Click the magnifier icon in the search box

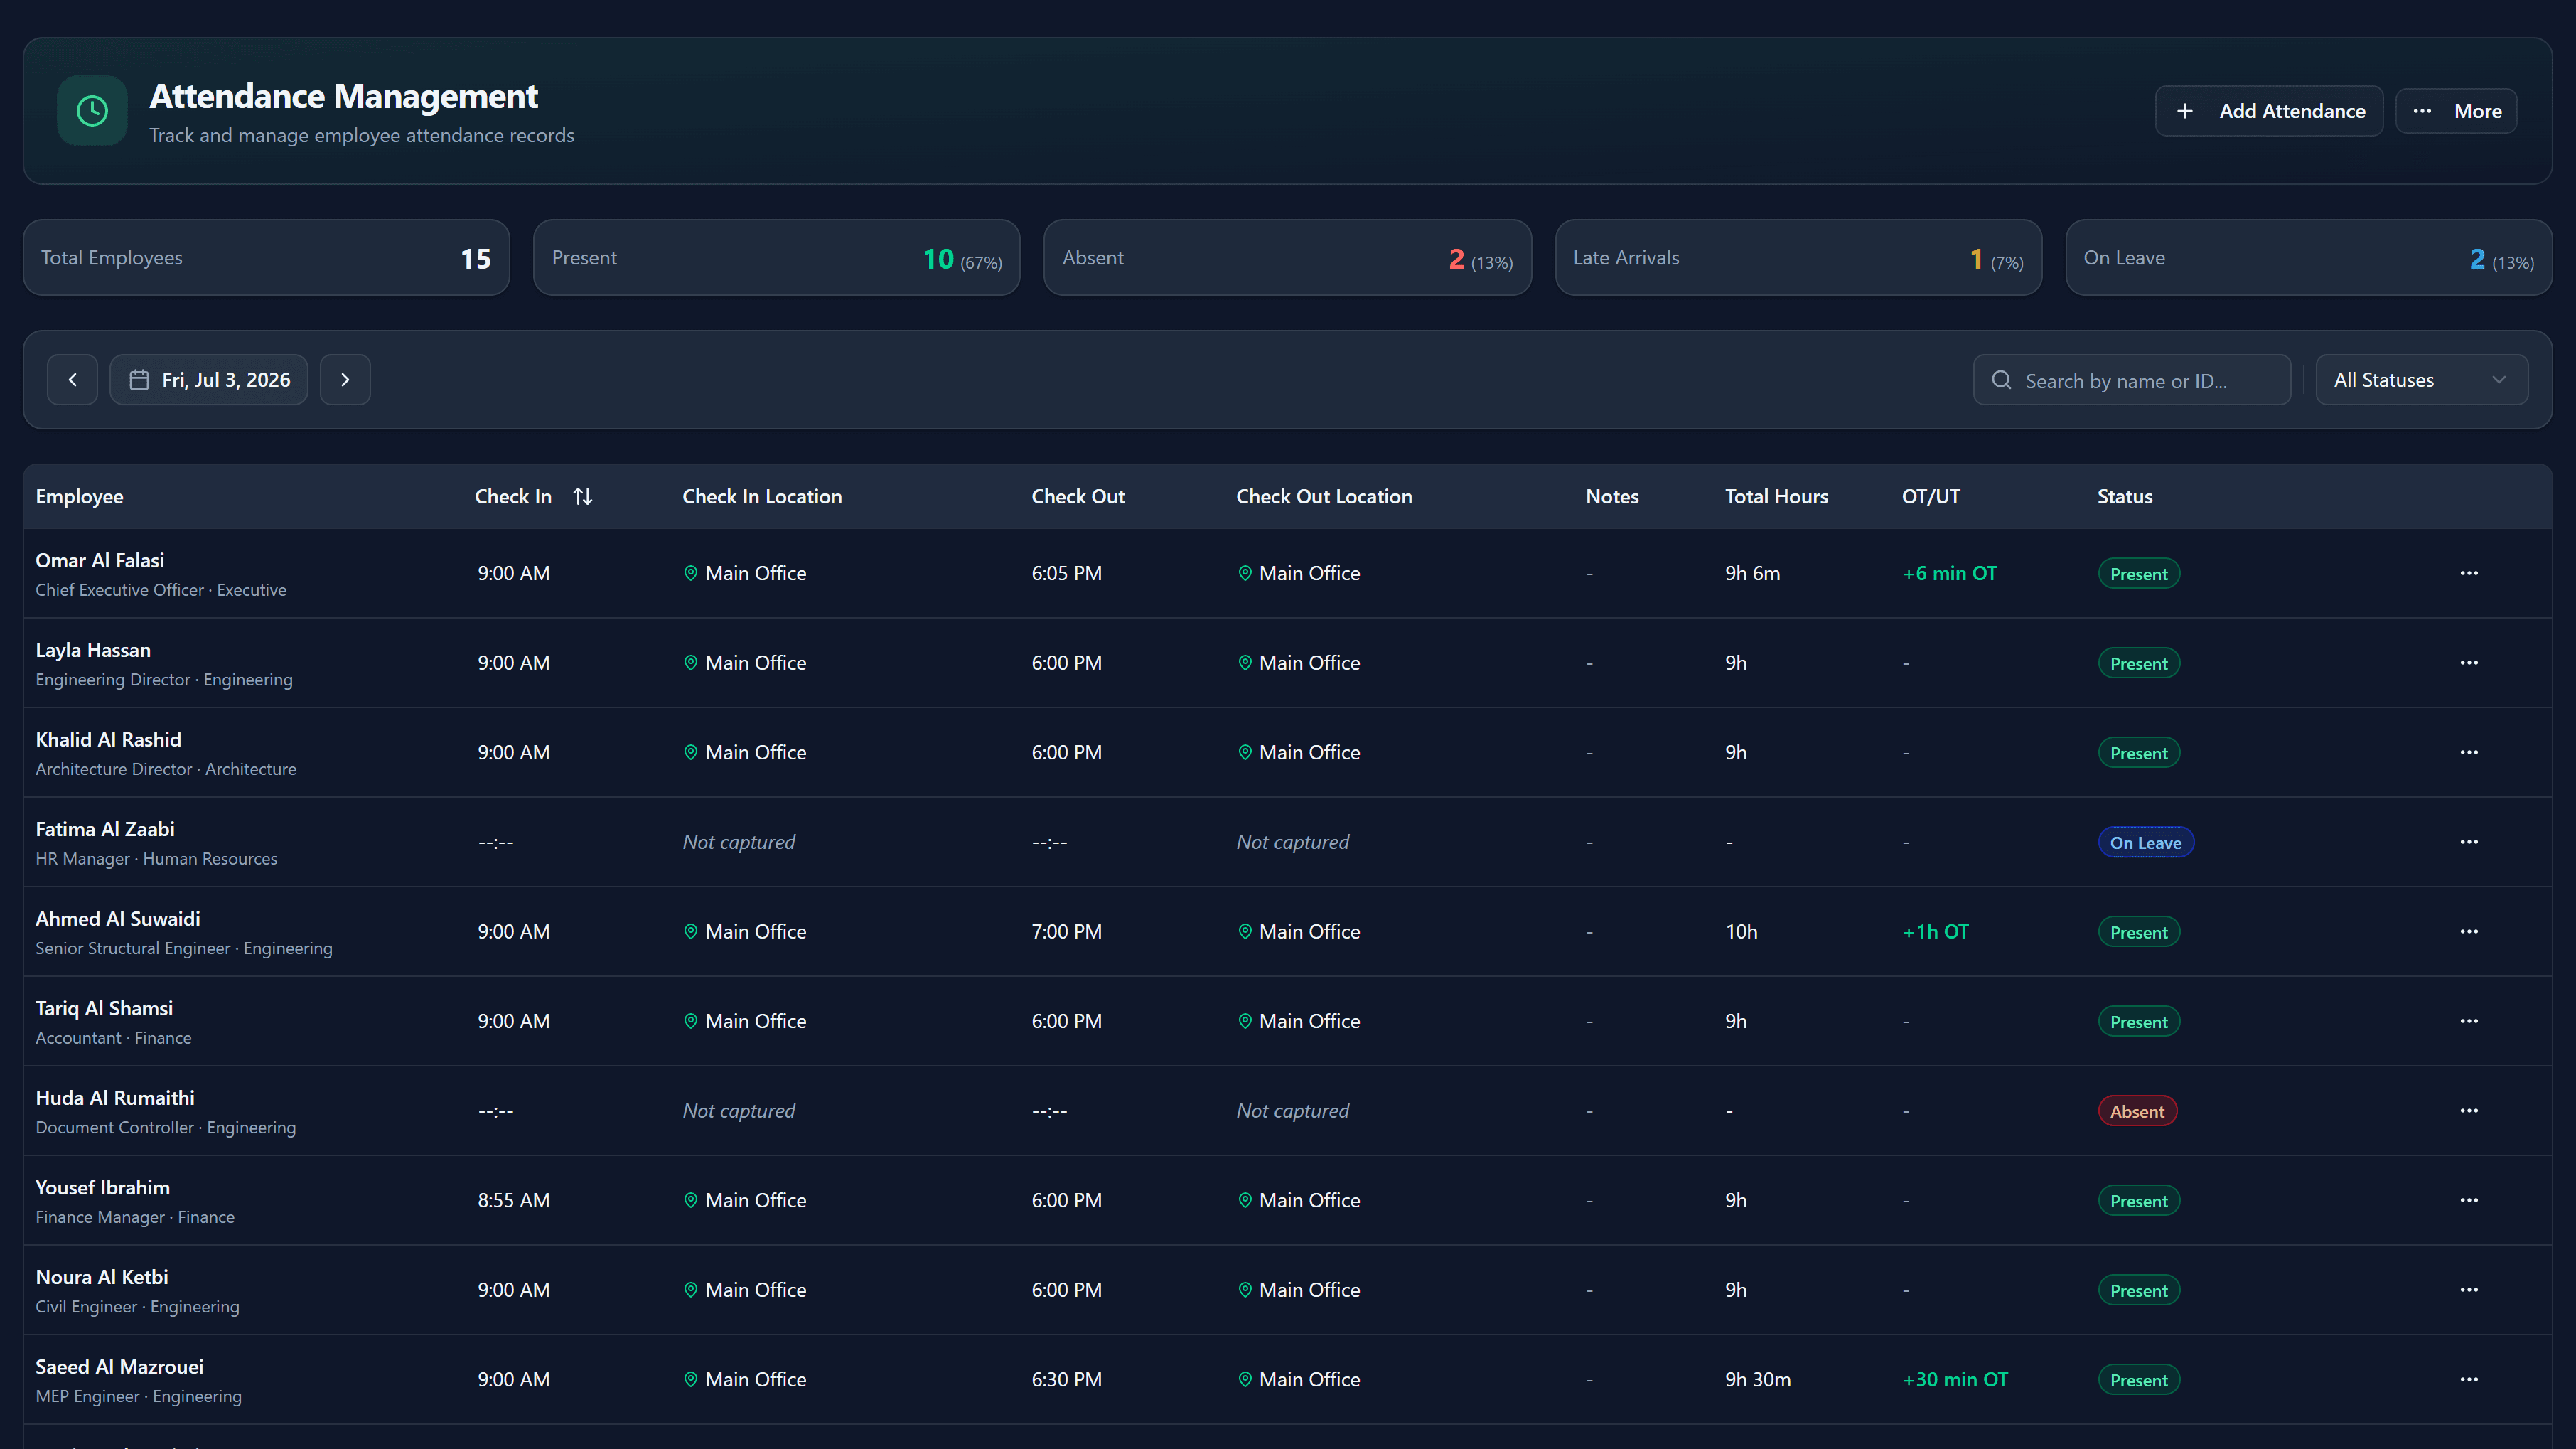(2001, 380)
